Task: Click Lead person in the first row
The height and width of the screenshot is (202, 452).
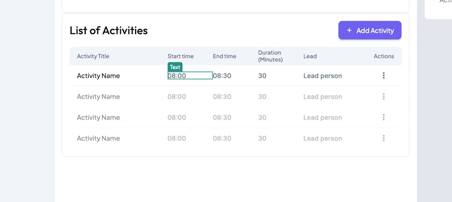Action: pyautogui.click(x=323, y=76)
